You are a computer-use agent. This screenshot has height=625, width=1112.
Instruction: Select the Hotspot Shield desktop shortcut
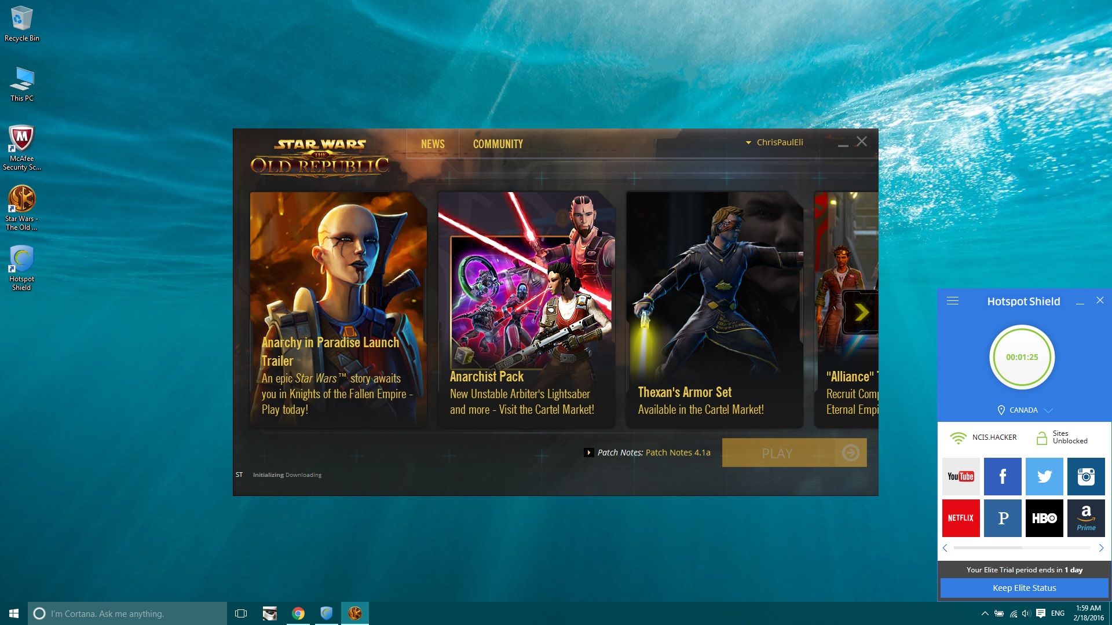click(21, 267)
